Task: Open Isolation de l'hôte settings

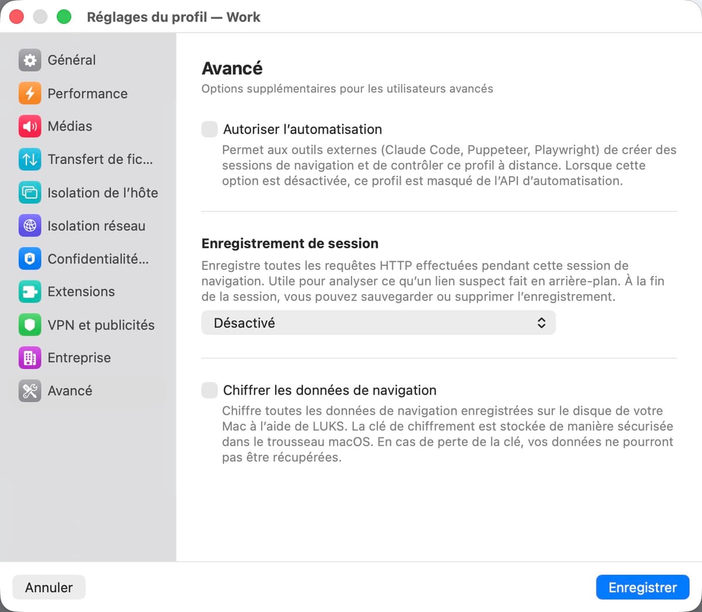Action: click(x=89, y=193)
